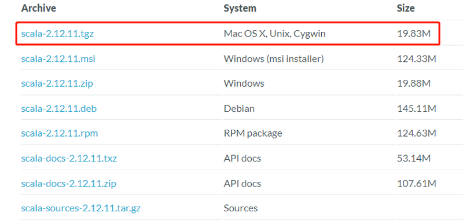Download scala-2.12.11.msi installer
Screen dimensions: 463x220
tap(58, 59)
